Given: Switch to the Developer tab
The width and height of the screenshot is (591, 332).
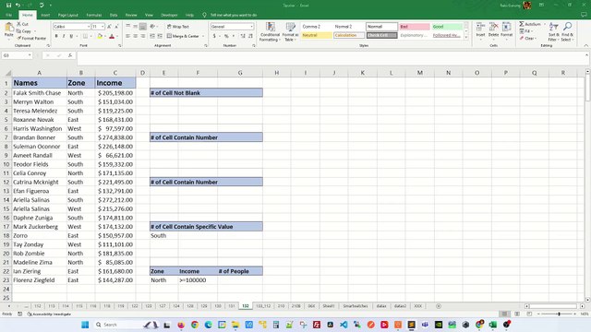Looking at the screenshot, I should point(169,15).
